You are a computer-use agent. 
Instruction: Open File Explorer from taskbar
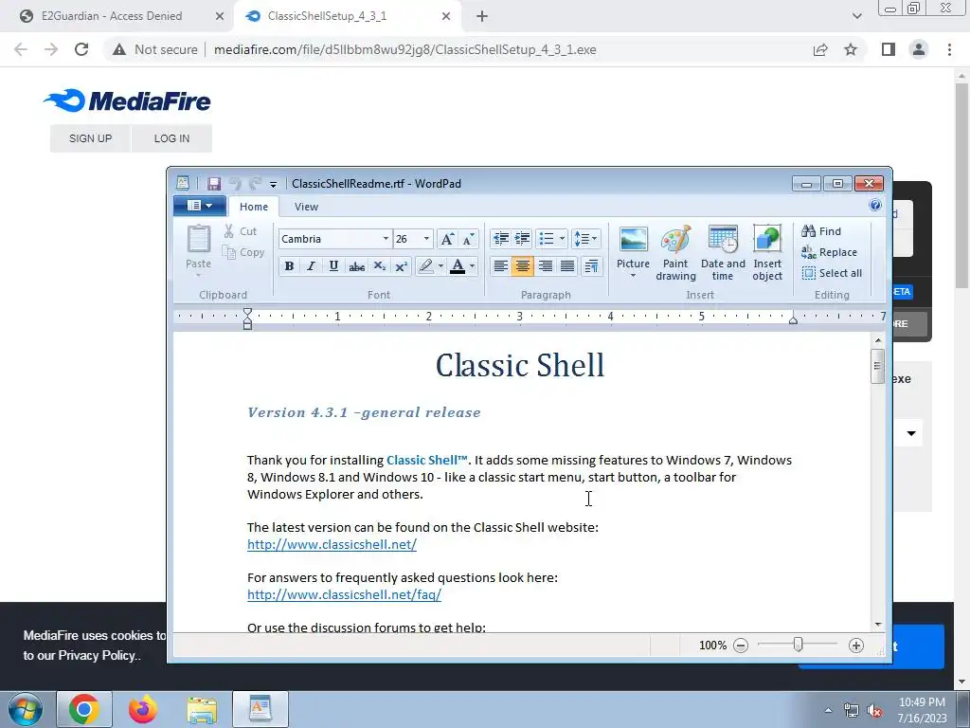[x=202, y=710]
